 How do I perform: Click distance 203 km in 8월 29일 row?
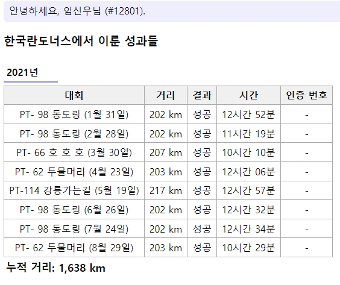(x=166, y=248)
